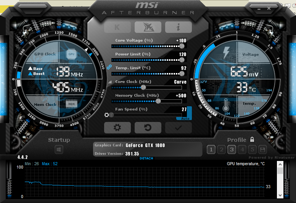
Task: Click the Fan Speed slider handle
Action: pos(111,115)
